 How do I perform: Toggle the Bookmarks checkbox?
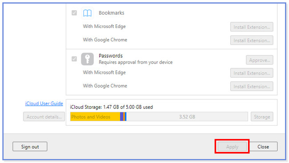pyautogui.click(x=74, y=13)
